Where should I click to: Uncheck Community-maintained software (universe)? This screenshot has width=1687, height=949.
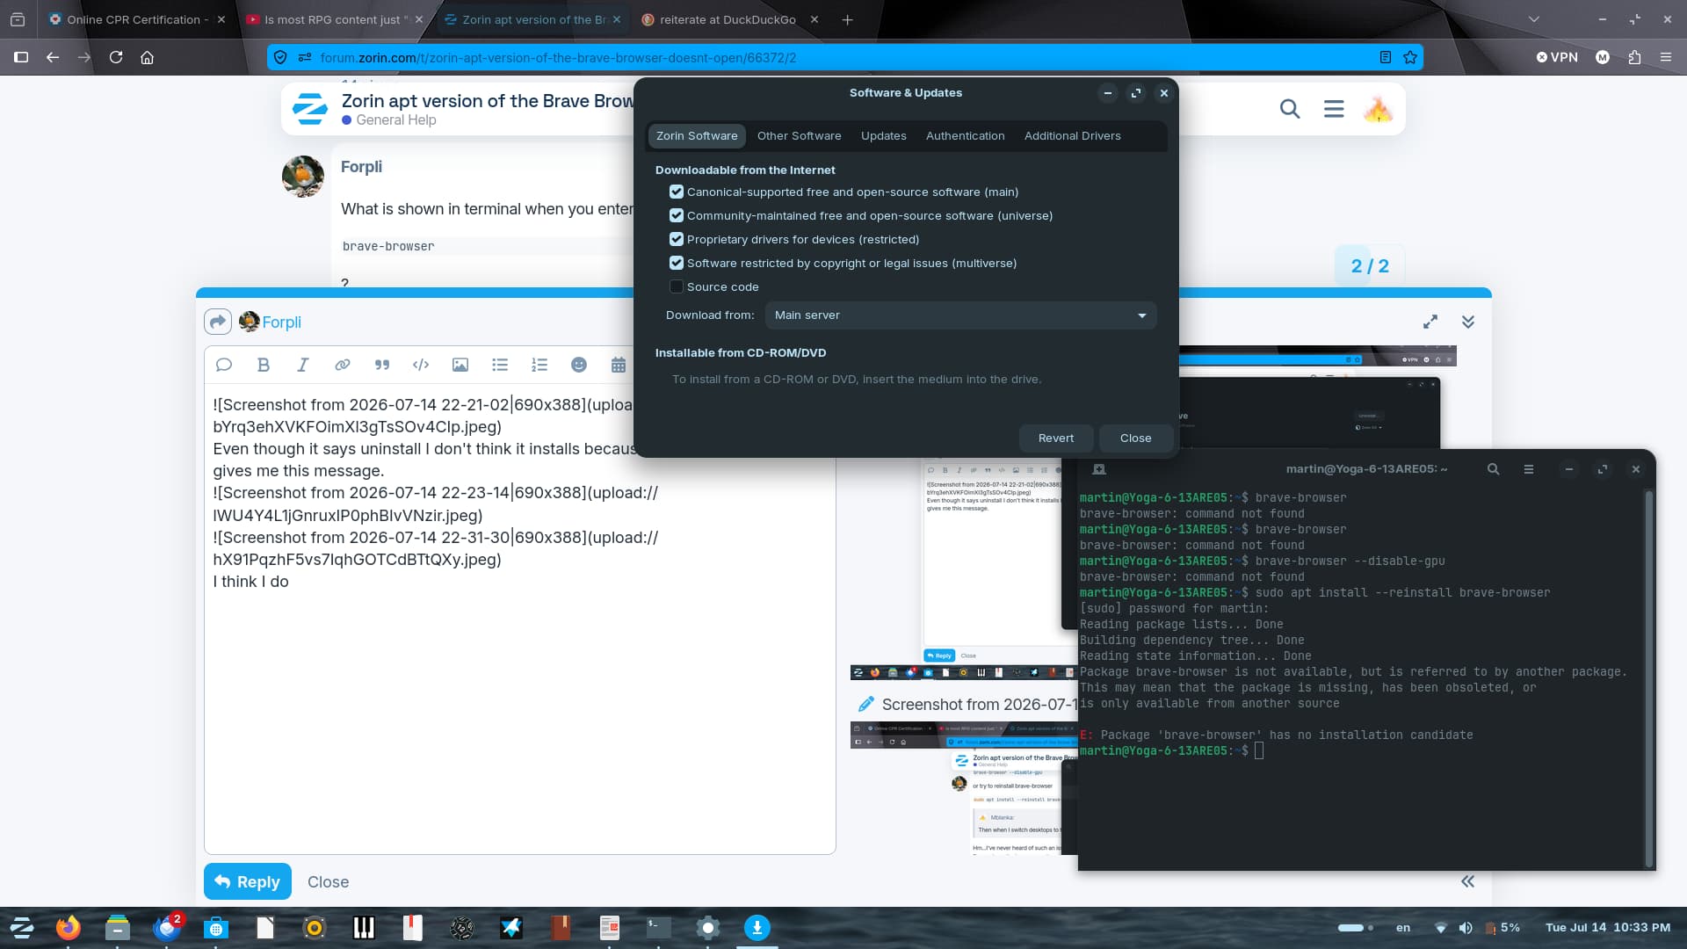tap(677, 215)
